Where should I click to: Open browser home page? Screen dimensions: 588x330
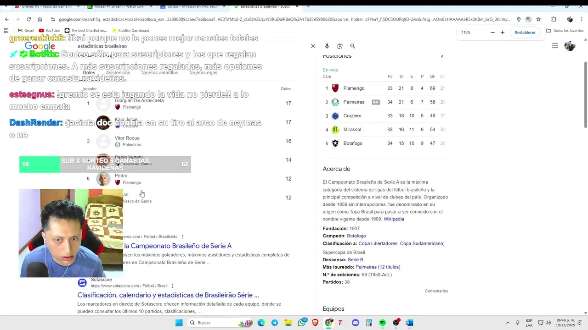point(40,19)
